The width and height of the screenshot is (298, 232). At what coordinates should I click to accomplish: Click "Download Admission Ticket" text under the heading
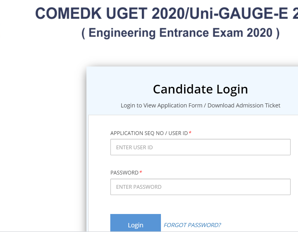tap(244, 105)
